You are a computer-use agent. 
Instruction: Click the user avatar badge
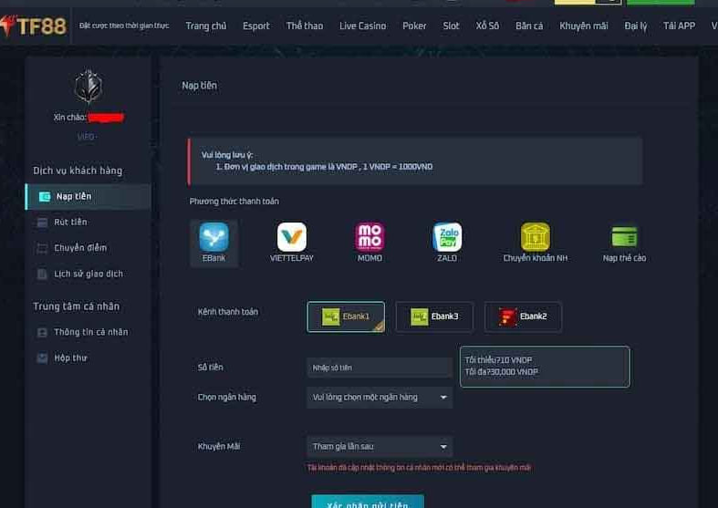tap(88, 86)
